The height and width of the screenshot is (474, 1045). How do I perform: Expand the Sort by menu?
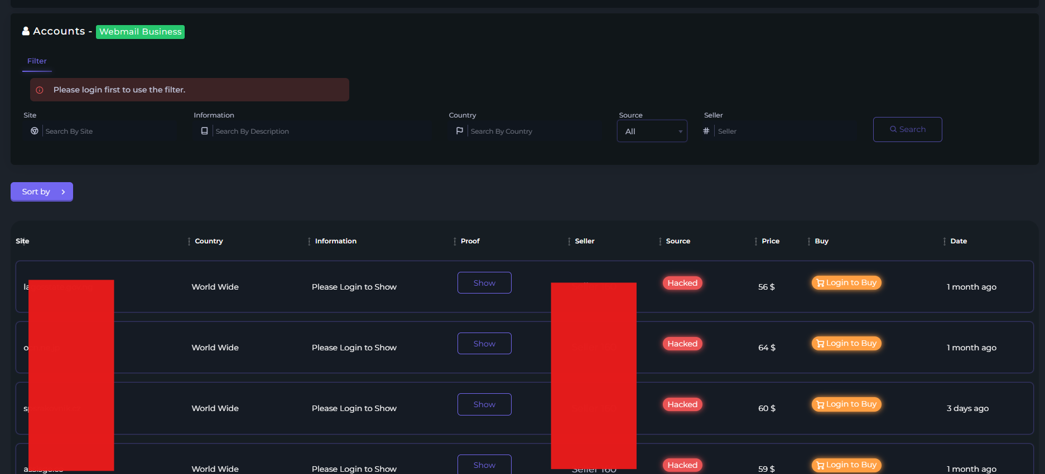42,192
